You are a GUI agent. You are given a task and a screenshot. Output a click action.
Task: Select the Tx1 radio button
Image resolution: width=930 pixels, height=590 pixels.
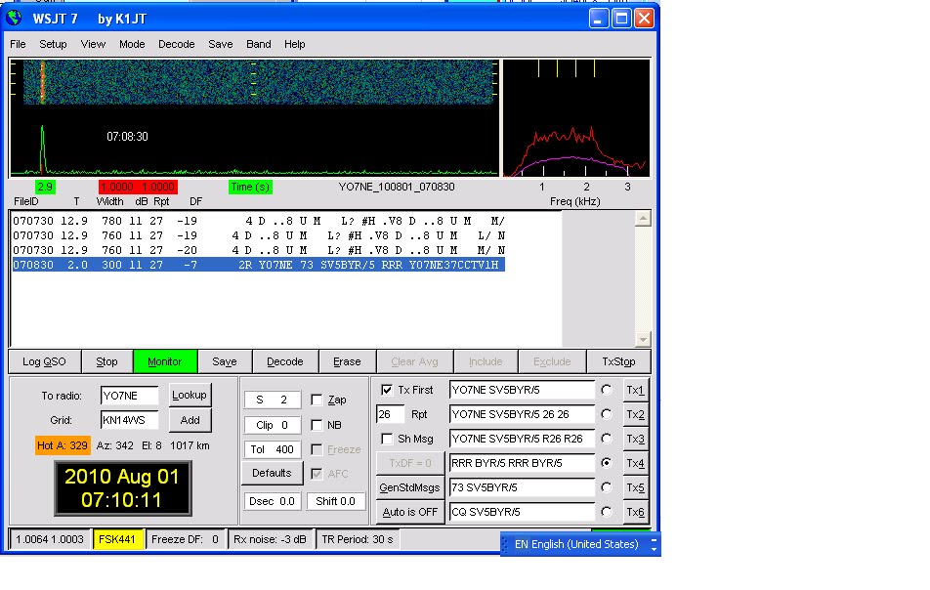pos(606,390)
